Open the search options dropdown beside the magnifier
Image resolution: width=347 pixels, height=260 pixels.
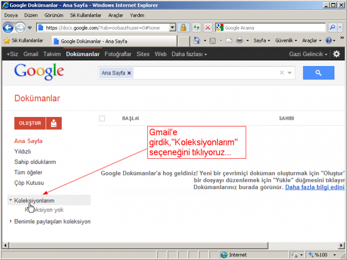340,28
